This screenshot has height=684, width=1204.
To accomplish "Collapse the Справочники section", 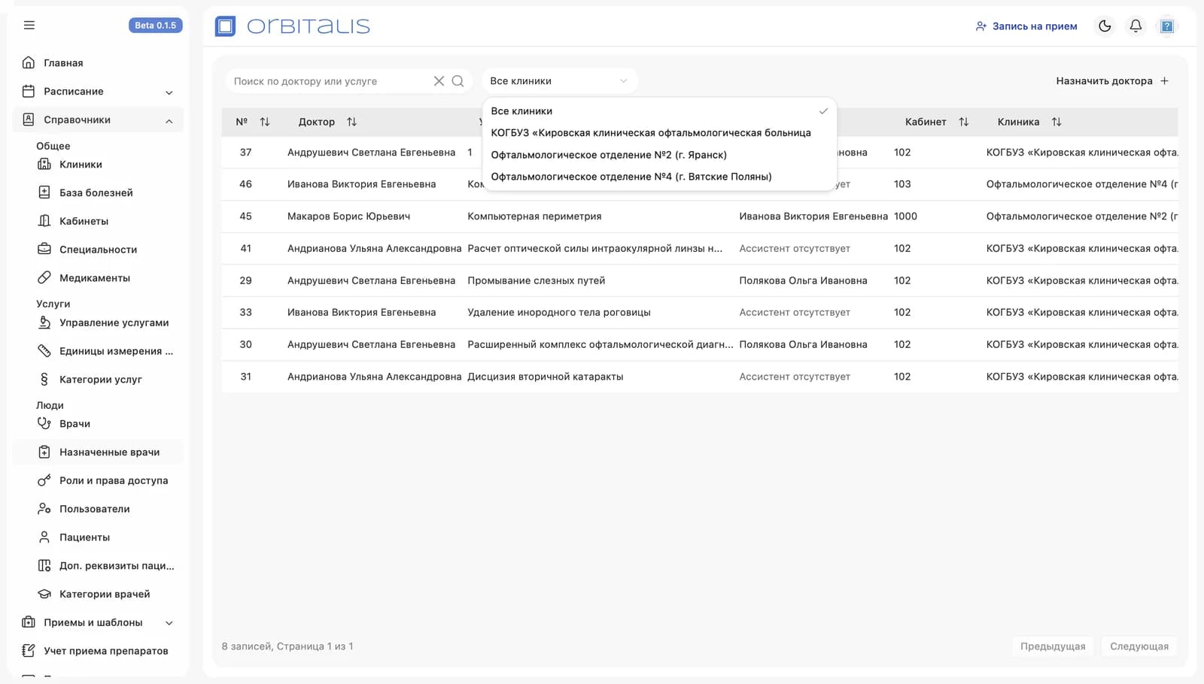I will pyautogui.click(x=98, y=120).
